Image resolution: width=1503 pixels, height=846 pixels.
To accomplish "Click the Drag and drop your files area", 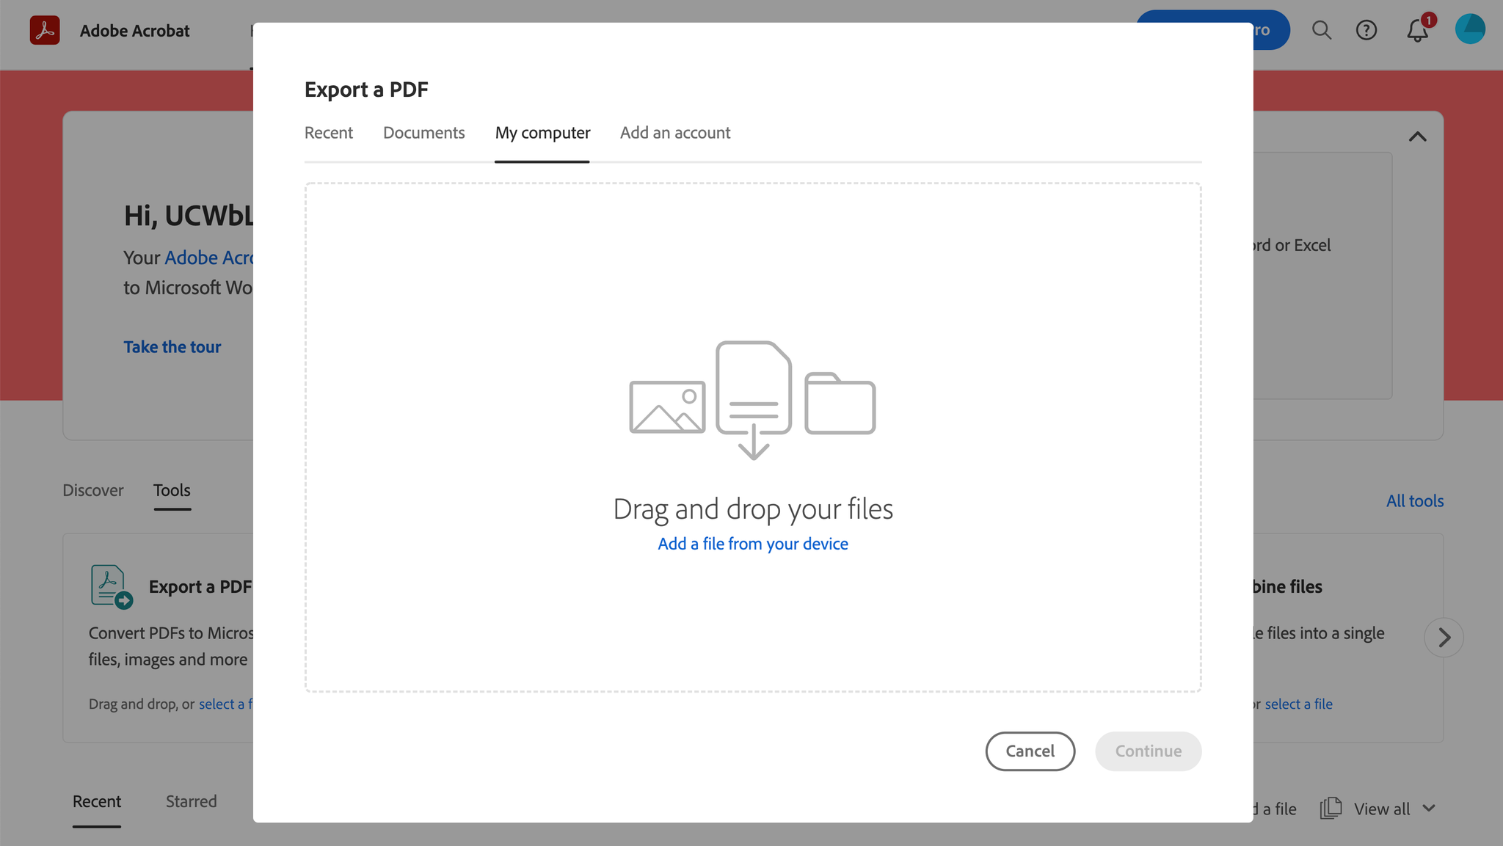I will pos(753,437).
